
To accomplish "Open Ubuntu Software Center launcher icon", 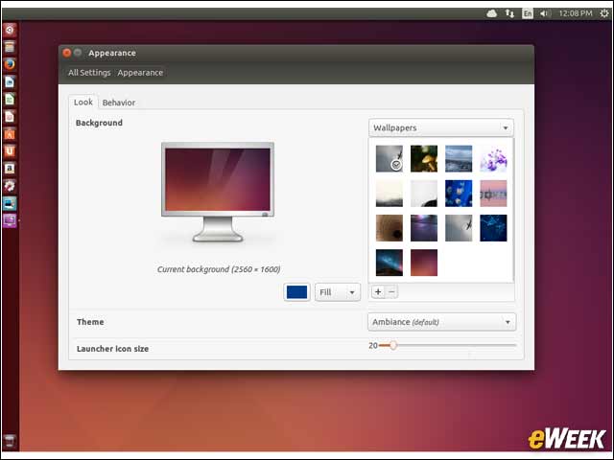I will click(x=10, y=134).
